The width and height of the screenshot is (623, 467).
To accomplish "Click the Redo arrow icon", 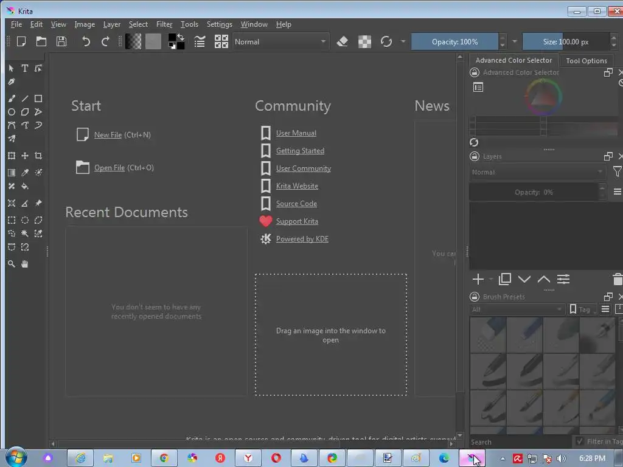I will coord(105,41).
